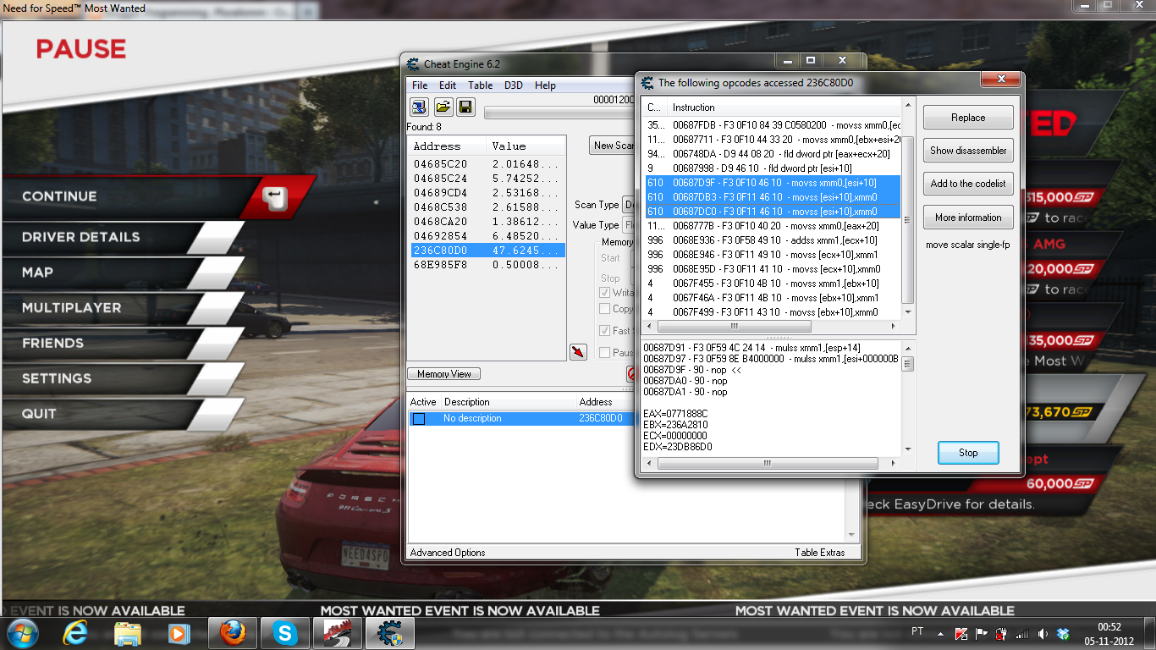The width and height of the screenshot is (1156, 650).
Task: Click the save table floppy icon
Action: pos(465,107)
